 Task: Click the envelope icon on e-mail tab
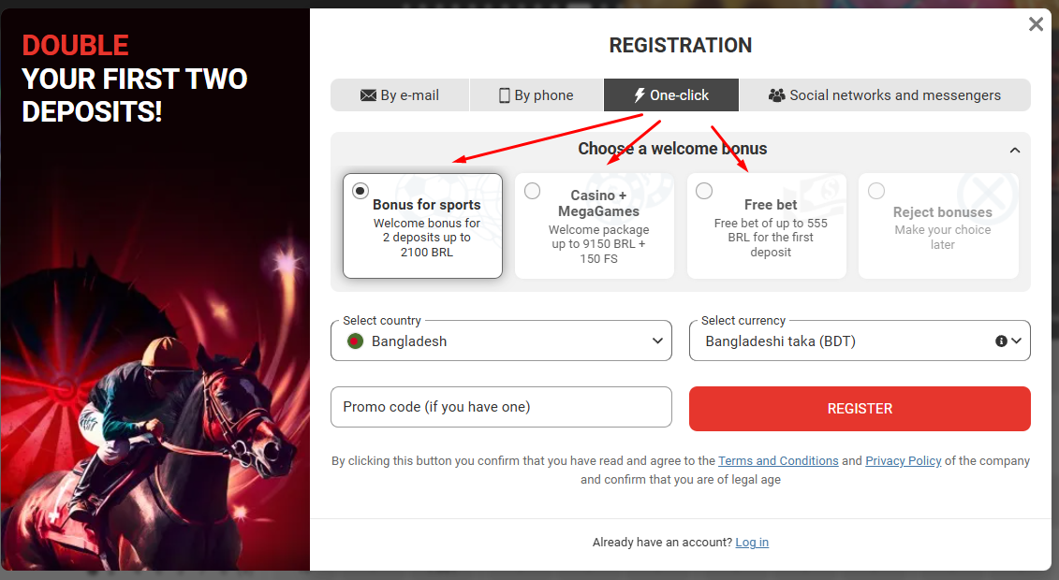coord(368,95)
